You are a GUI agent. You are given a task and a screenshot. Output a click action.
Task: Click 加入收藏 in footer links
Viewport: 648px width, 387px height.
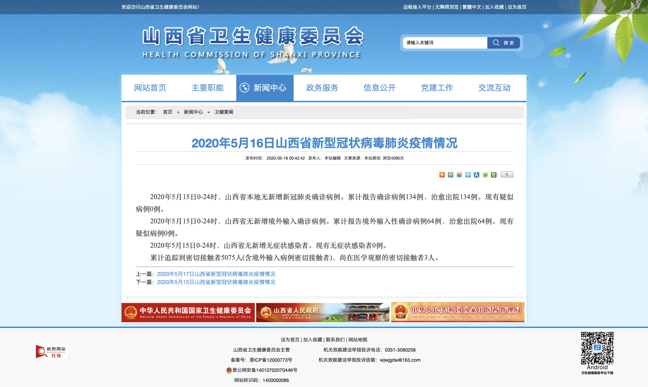tap(313, 340)
